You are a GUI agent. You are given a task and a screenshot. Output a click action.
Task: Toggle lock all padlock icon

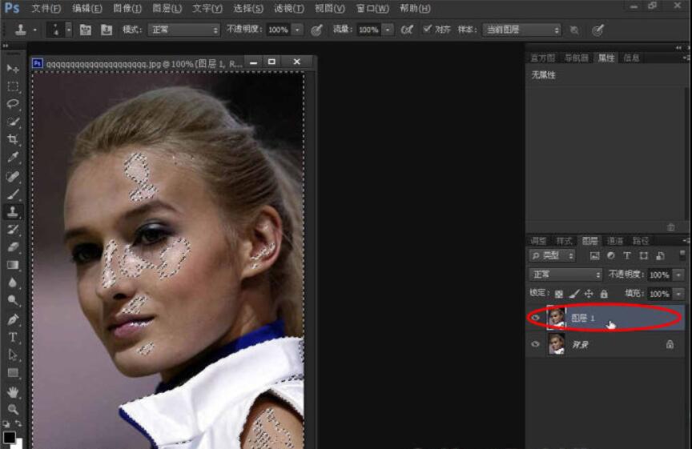[x=604, y=294]
